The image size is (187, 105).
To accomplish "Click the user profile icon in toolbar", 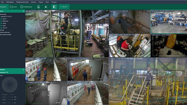I will 46,7.
